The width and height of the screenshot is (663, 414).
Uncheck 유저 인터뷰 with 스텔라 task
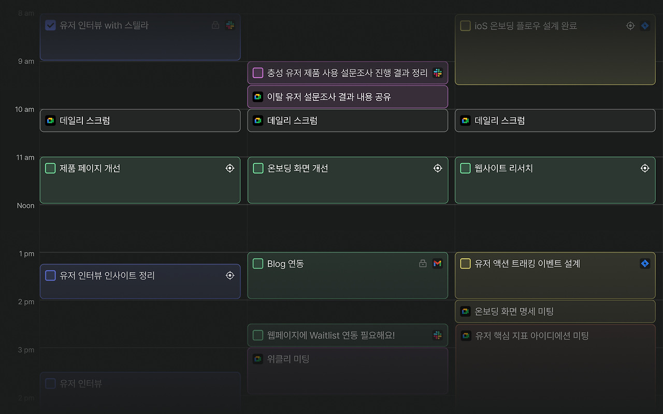[50, 25]
